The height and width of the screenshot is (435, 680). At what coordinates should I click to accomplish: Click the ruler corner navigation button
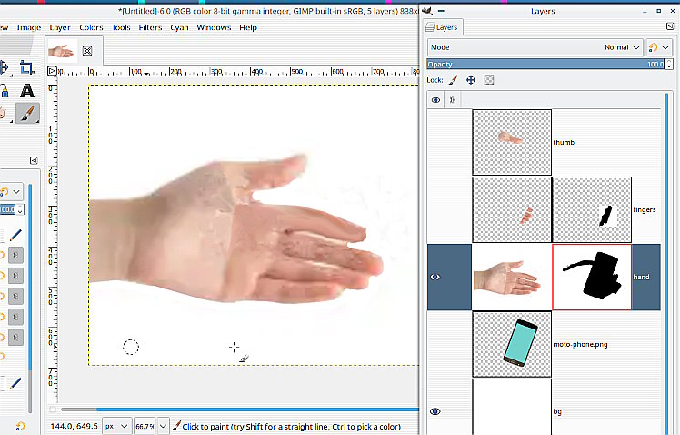click(52, 70)
